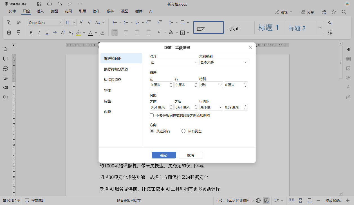
Task: Click the Favorite star icon
Action: coord(334,12)
